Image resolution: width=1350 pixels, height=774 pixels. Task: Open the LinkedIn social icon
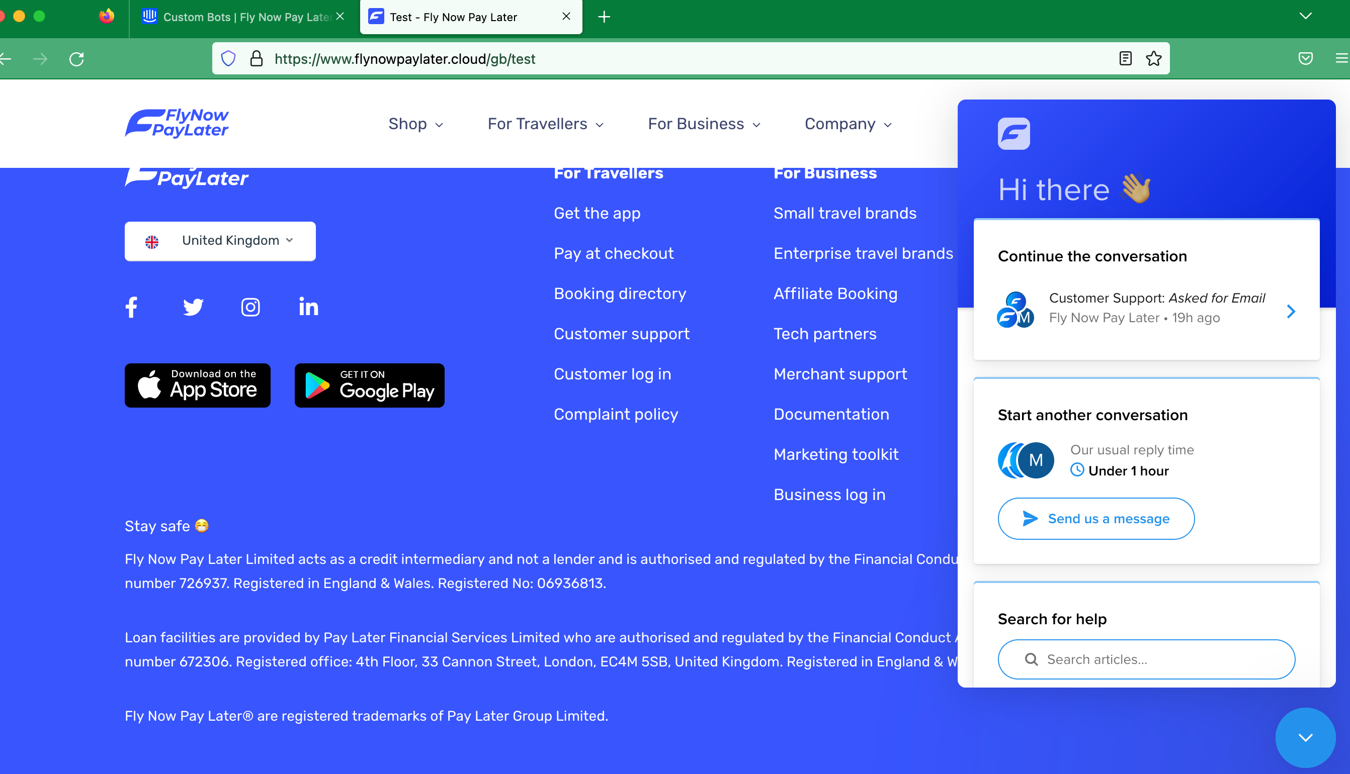308,307
